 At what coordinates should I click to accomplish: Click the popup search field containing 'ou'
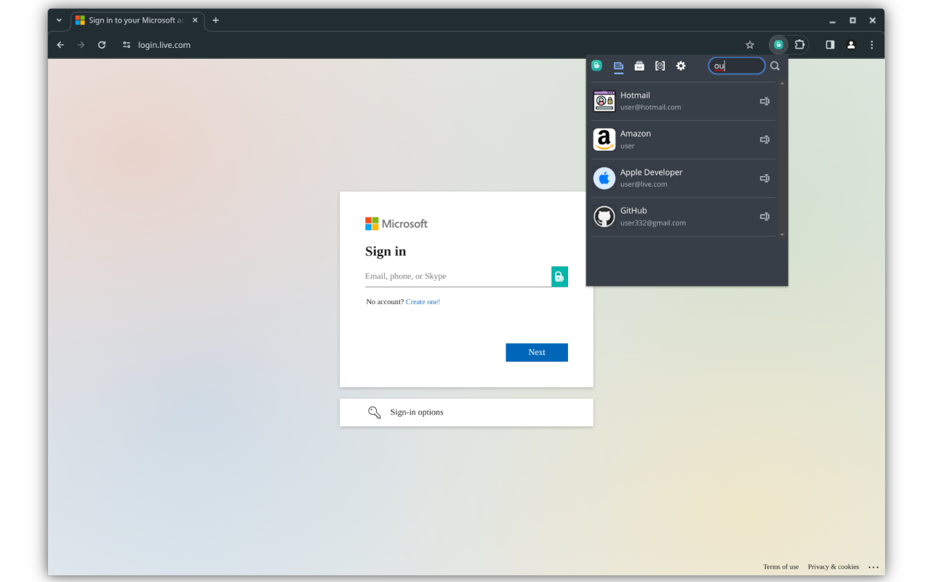737,65
